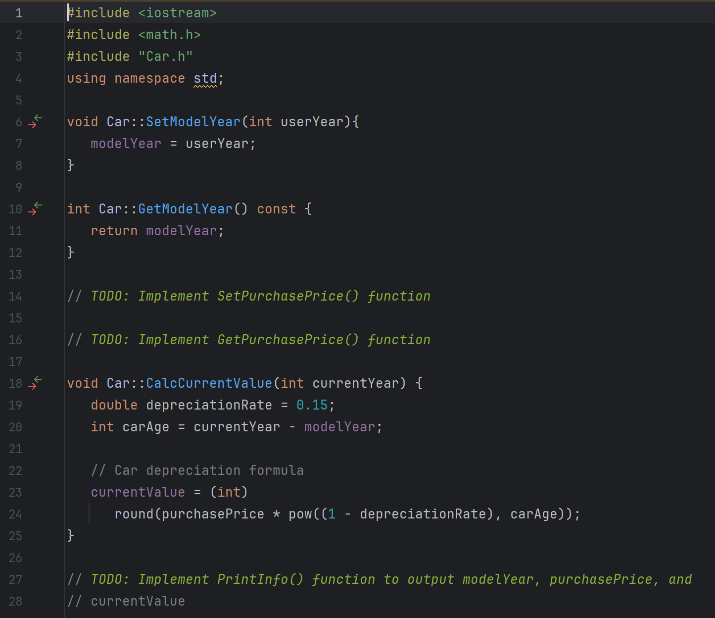This screenshot has height=618, width=715.
Task: Click the return modelYear statement
Action: pos(157,230)
